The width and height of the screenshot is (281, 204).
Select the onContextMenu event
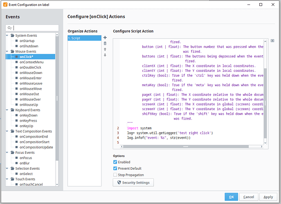[31, 62]
